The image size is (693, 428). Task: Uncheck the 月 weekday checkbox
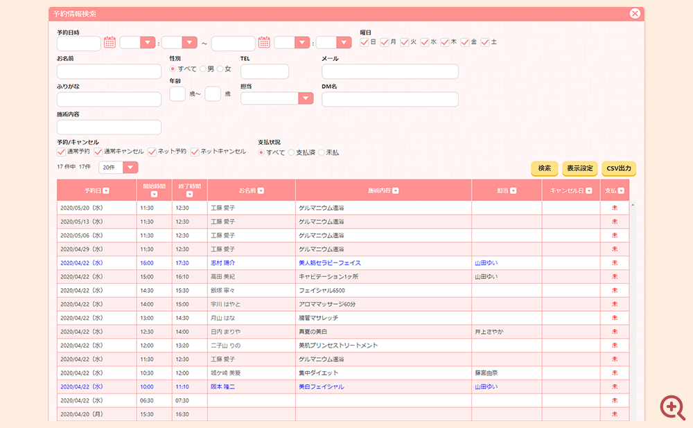[x=385, y=42]
